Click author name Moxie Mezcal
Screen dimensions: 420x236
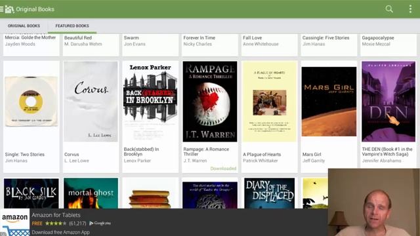(x=376, y=44)
